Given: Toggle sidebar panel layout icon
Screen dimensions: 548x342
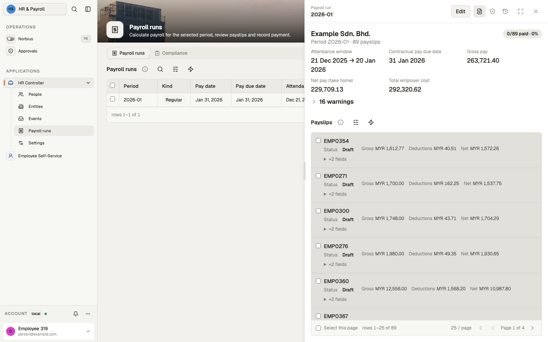Looking at the screenshot, I should coord(88,9).
